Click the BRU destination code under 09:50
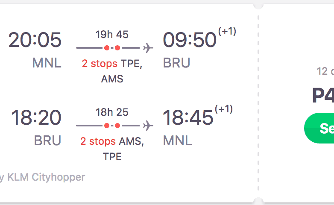The image size is (334, 205). [x=176, y=63]
